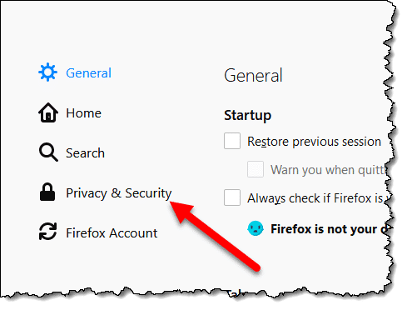407x310 pixels.
Task: Click the Warn you when quitting label text
Action: pyautogui.click(x=329, y=170)
